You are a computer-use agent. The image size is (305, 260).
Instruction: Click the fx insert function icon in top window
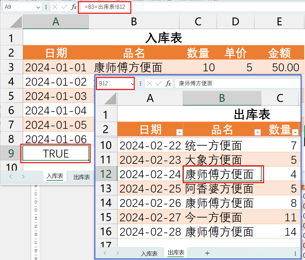pyautogui.click(x=74, y=7)
